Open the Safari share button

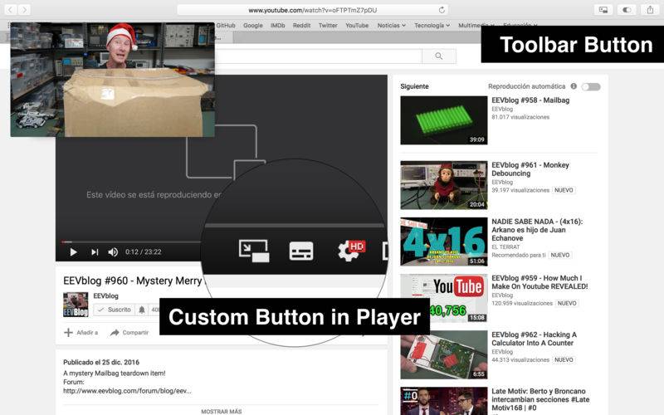pos(648,10)
